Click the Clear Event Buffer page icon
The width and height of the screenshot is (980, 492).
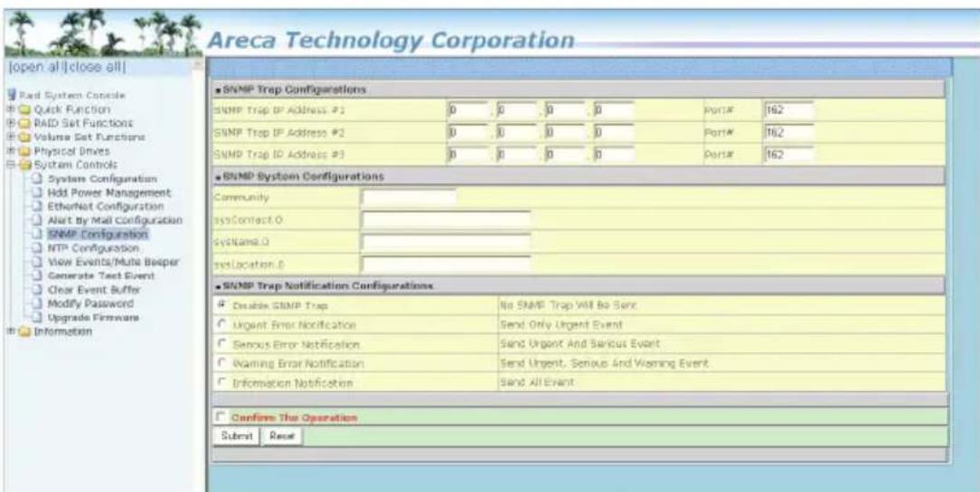39,290
